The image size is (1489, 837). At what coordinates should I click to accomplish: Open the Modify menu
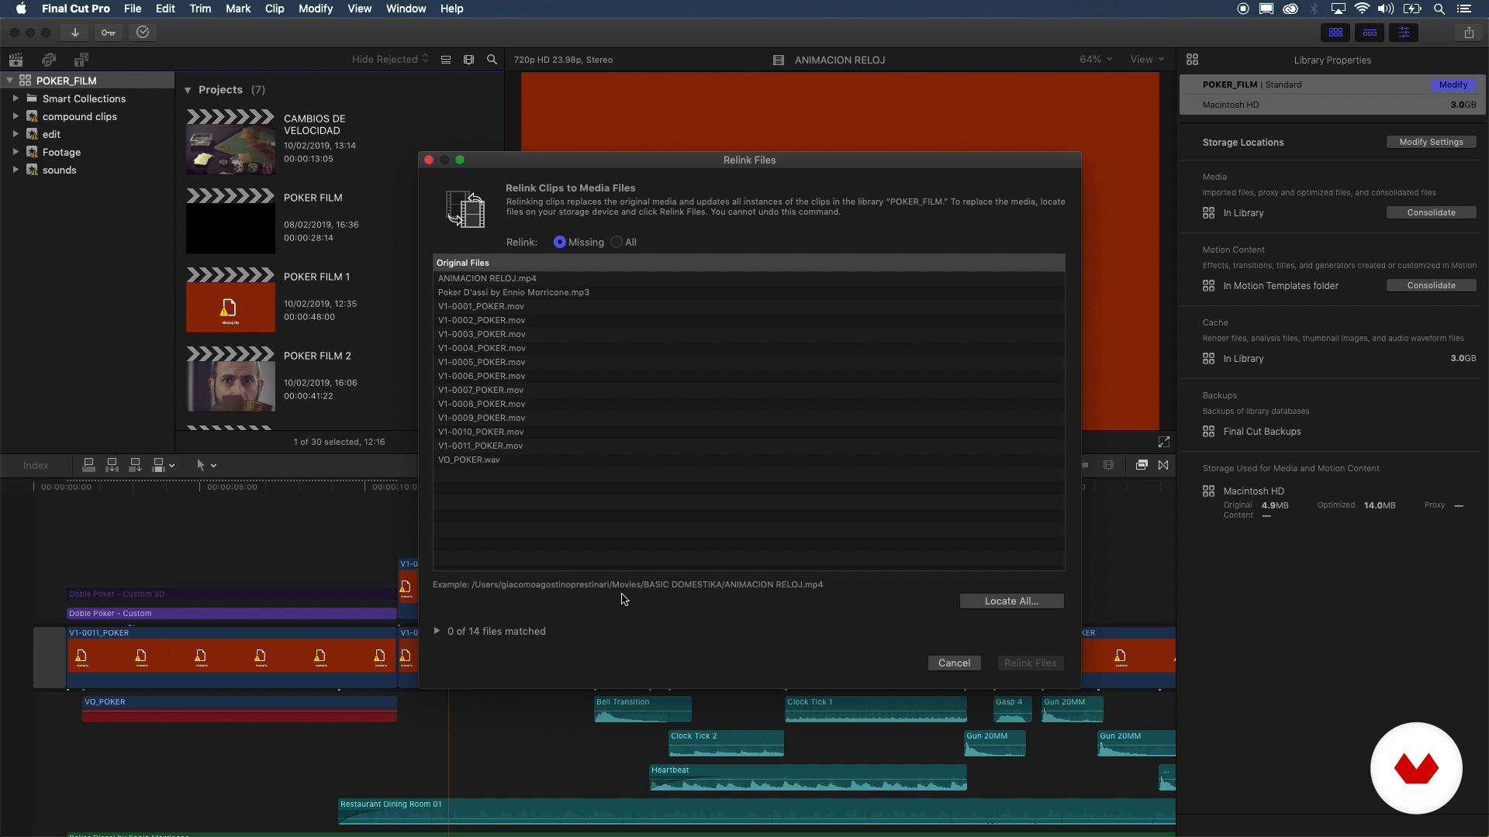[316, 9]
